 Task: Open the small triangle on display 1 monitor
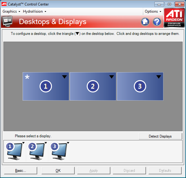pos(24,143)
